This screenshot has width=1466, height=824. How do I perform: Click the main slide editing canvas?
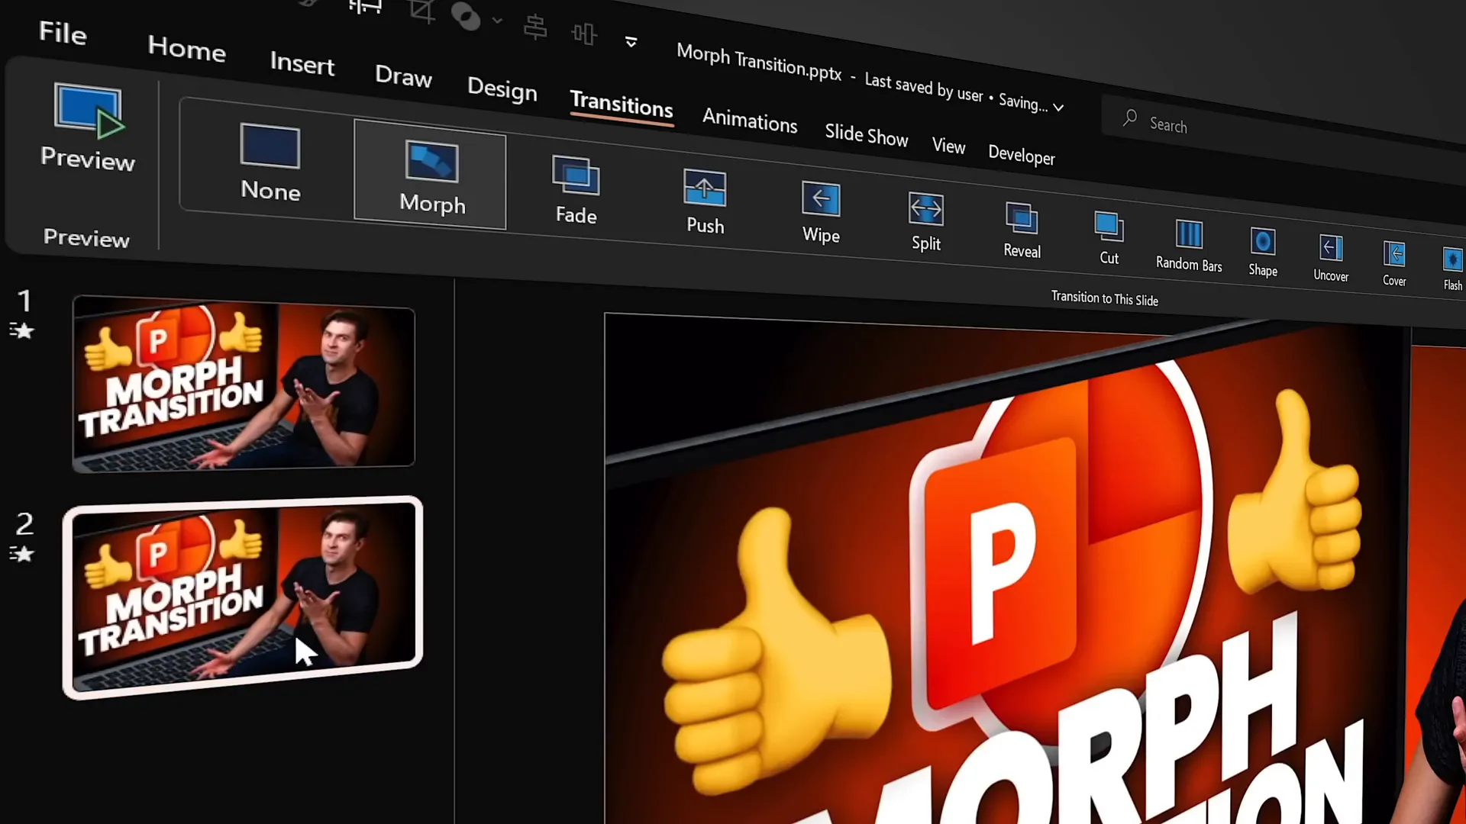[x=1035, y=568]
